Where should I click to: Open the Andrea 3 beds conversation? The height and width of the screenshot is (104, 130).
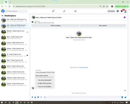[x=15, y=67]
